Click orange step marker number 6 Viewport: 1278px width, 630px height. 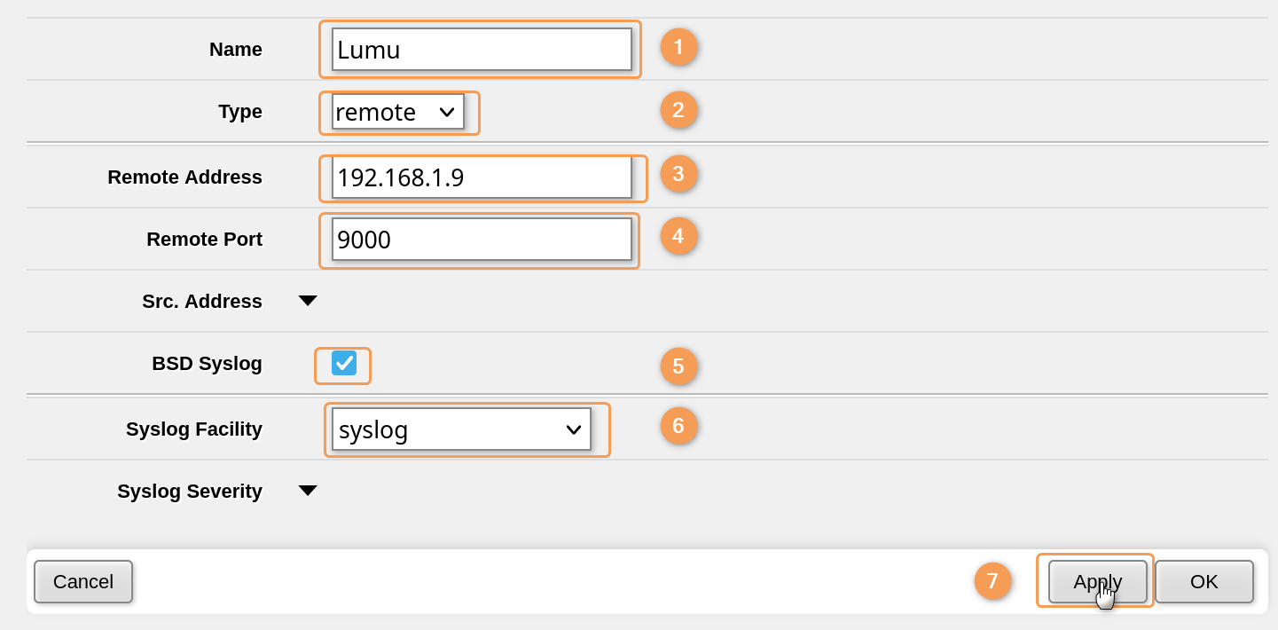coord(678,426)
